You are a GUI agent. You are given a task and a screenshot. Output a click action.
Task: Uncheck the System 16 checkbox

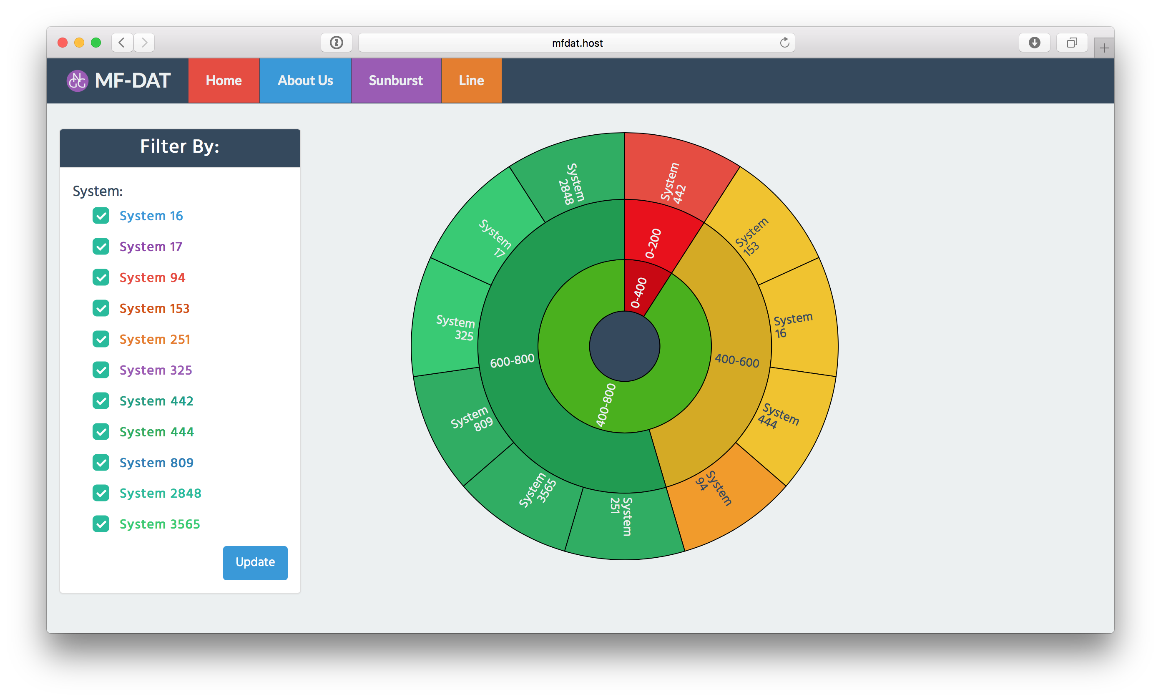[x=101, y=216]
